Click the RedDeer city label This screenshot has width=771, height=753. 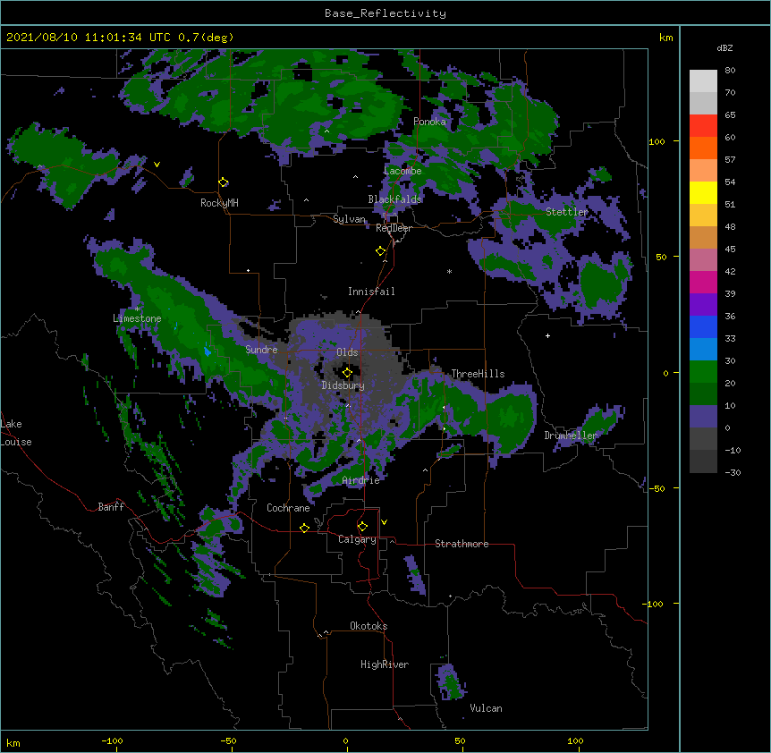(394, 228)
